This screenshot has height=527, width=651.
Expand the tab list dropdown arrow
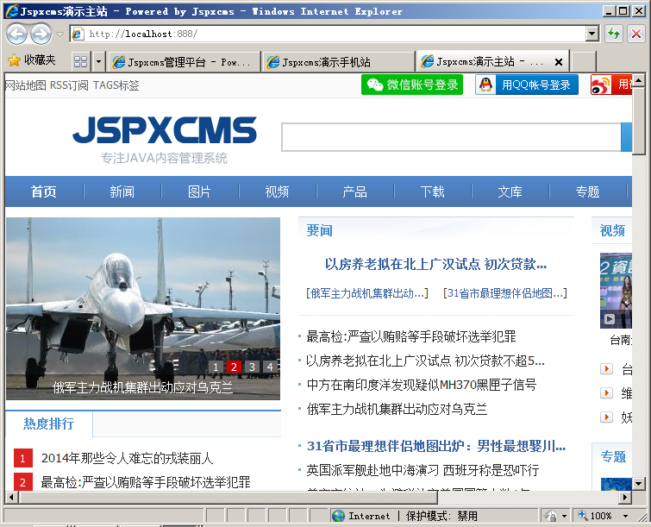pos(98,62)
